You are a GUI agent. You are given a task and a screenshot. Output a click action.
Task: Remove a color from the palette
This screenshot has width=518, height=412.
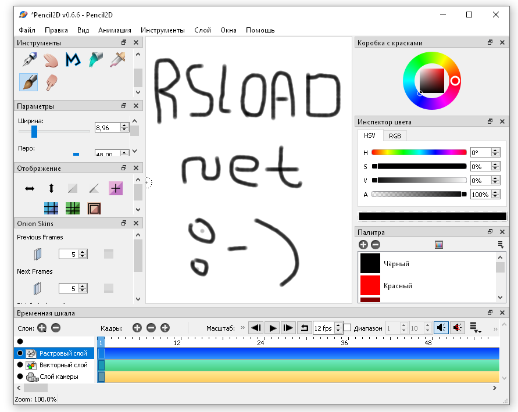click(376, 245)
